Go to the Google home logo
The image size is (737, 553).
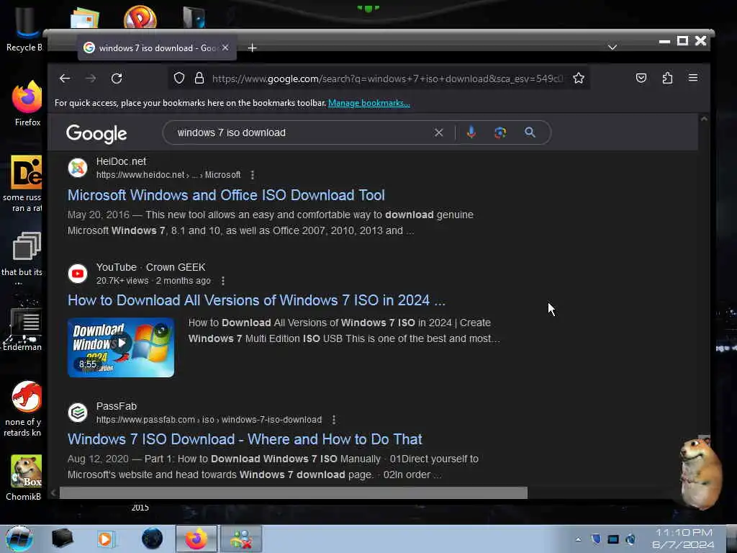96,134
